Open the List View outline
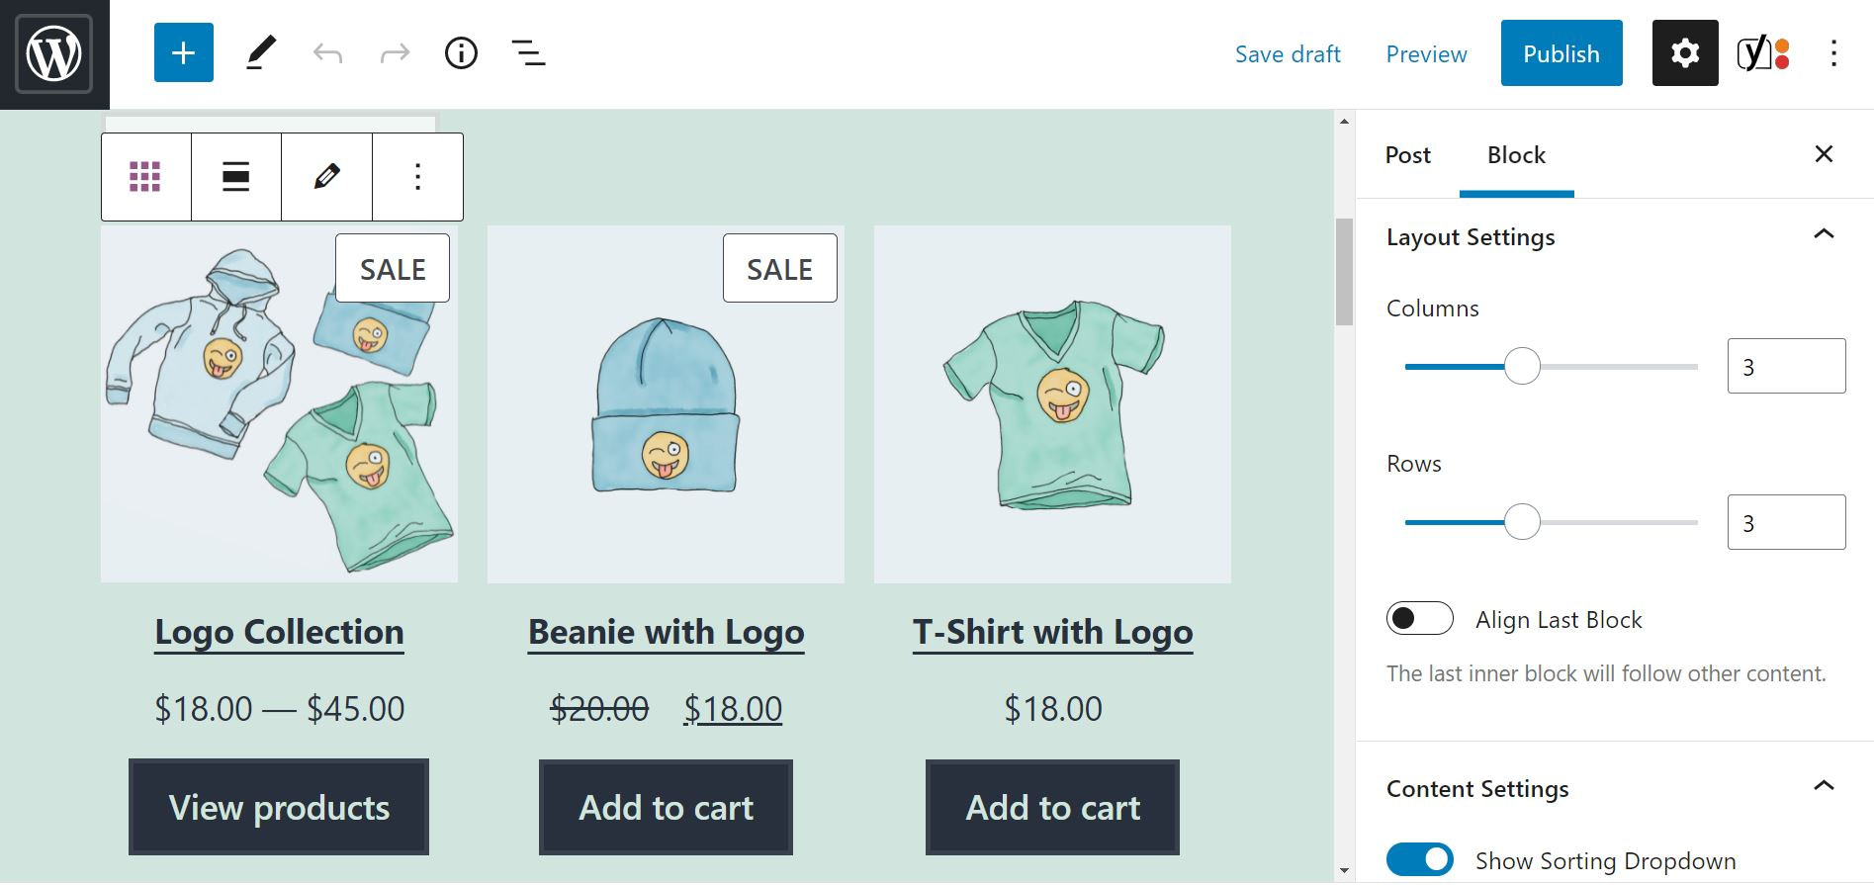Screen dimensions: 1874x885 [x=526, y=52]
